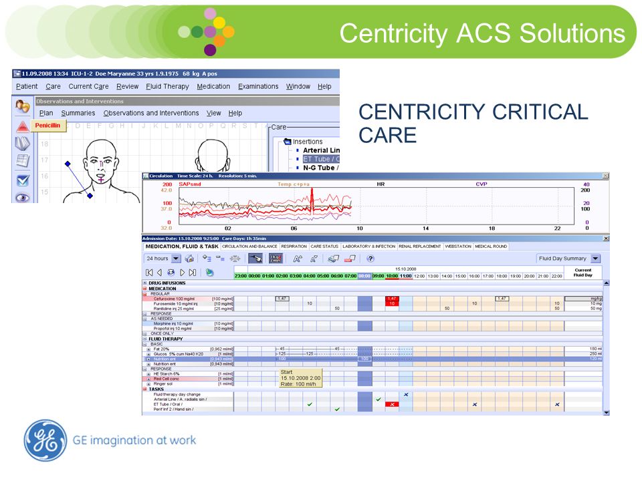Click the syringe administration mode icon
642x481 pixels.
click(x=255, y=259)
